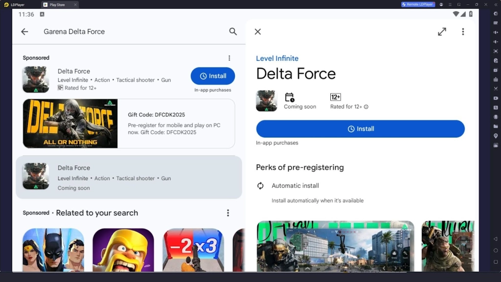Install sponsored Delta Force from search results

pos(213,76)
